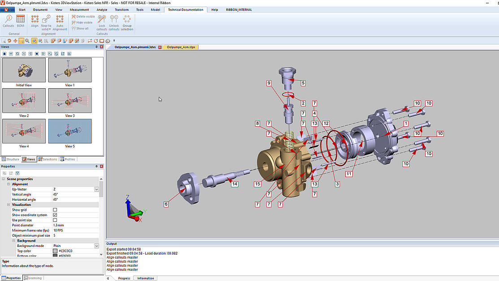The height and width of the screenshot is (281, 499).
Task: Collapse the Alignment property group
Action: 9,184
